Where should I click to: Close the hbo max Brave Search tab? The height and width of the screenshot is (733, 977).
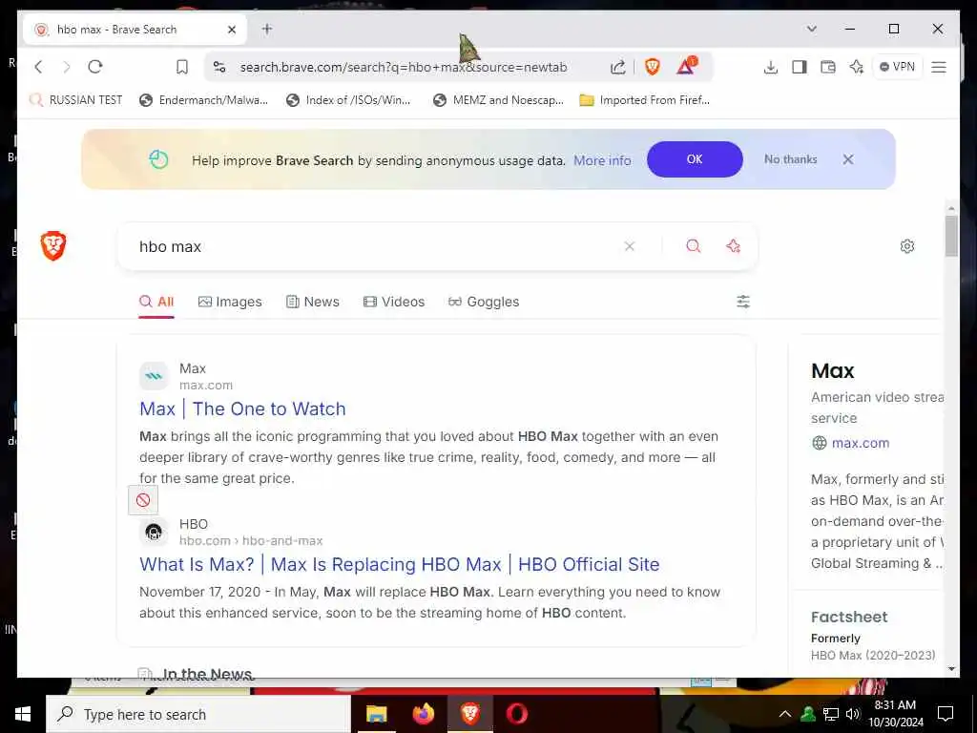click(x=232, y=30)
